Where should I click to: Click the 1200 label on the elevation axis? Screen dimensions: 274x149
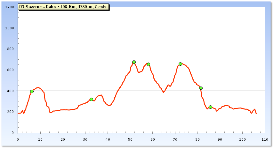pyautogui.click(x=10, y=7)
